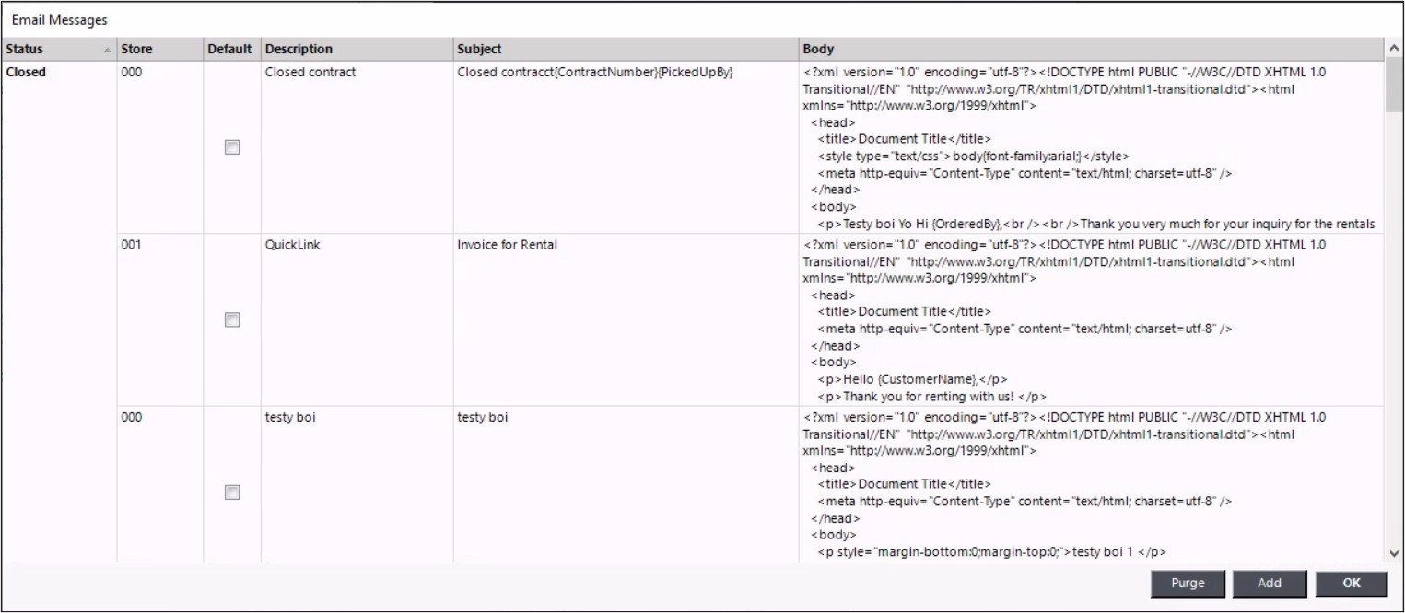Click the sort arrow in Status header
The height and width of the screenshot is (613, 1405).
pyautogui.click(x=108, y=50)
